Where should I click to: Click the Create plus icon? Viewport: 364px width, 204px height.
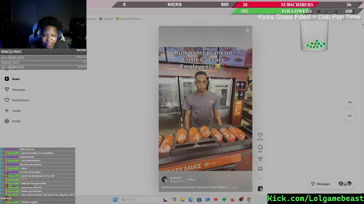pyautogui.click(x=7, y=111)
